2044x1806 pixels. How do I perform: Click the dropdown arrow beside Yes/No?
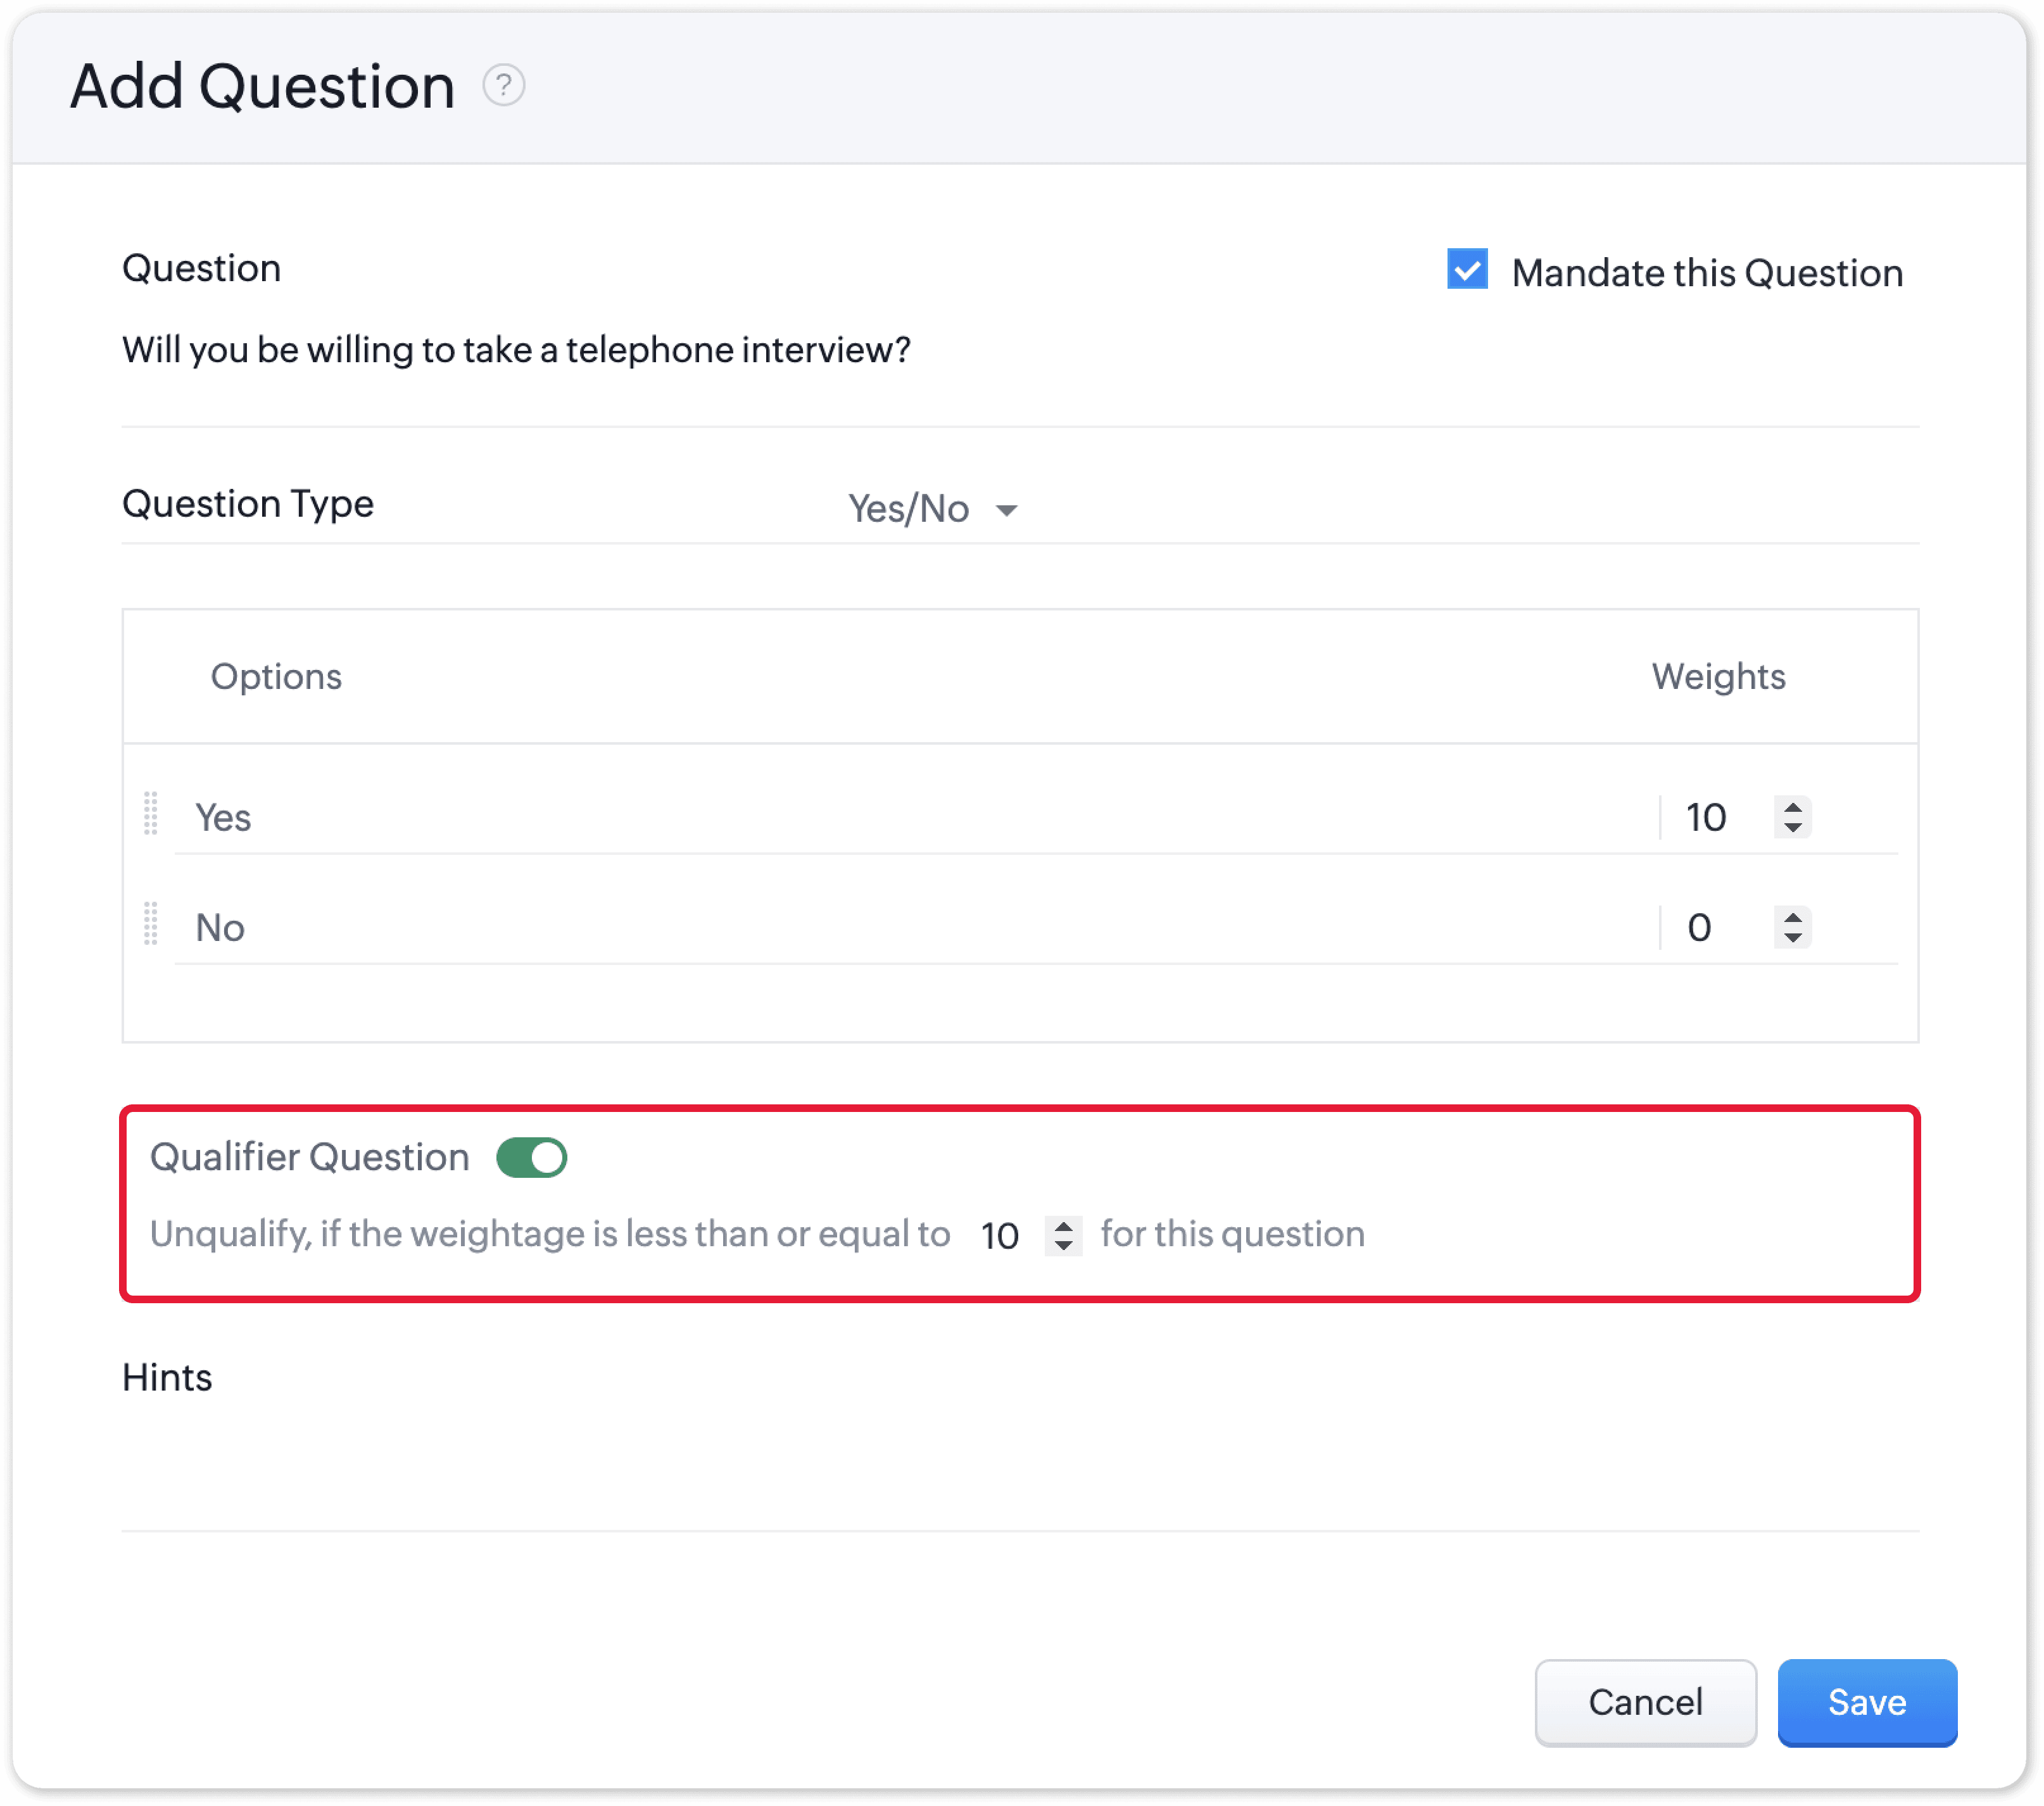[1007, 511]
